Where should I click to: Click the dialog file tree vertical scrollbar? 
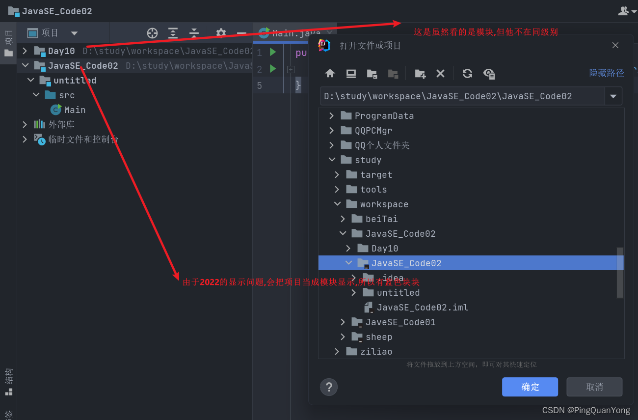tap(620, 273)
